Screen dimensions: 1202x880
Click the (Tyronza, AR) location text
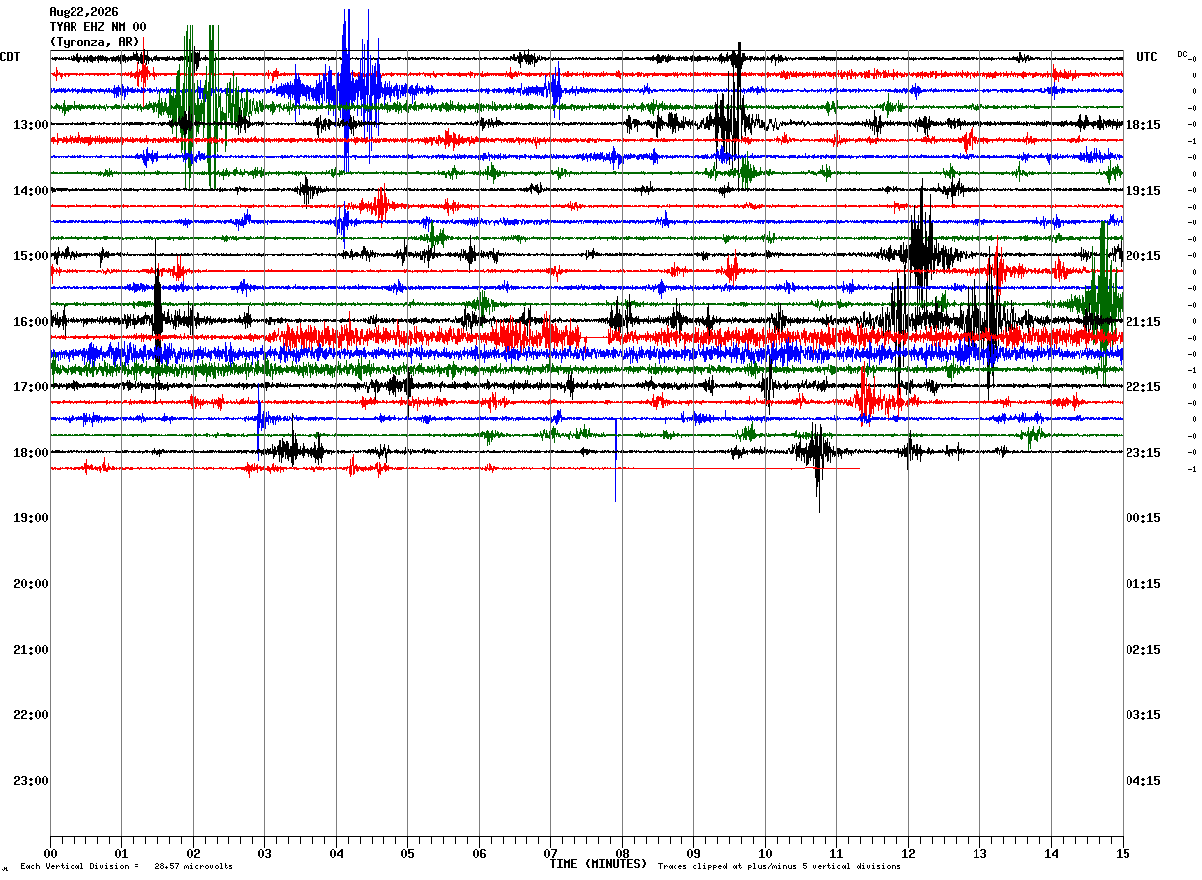(x=94, y=42)
